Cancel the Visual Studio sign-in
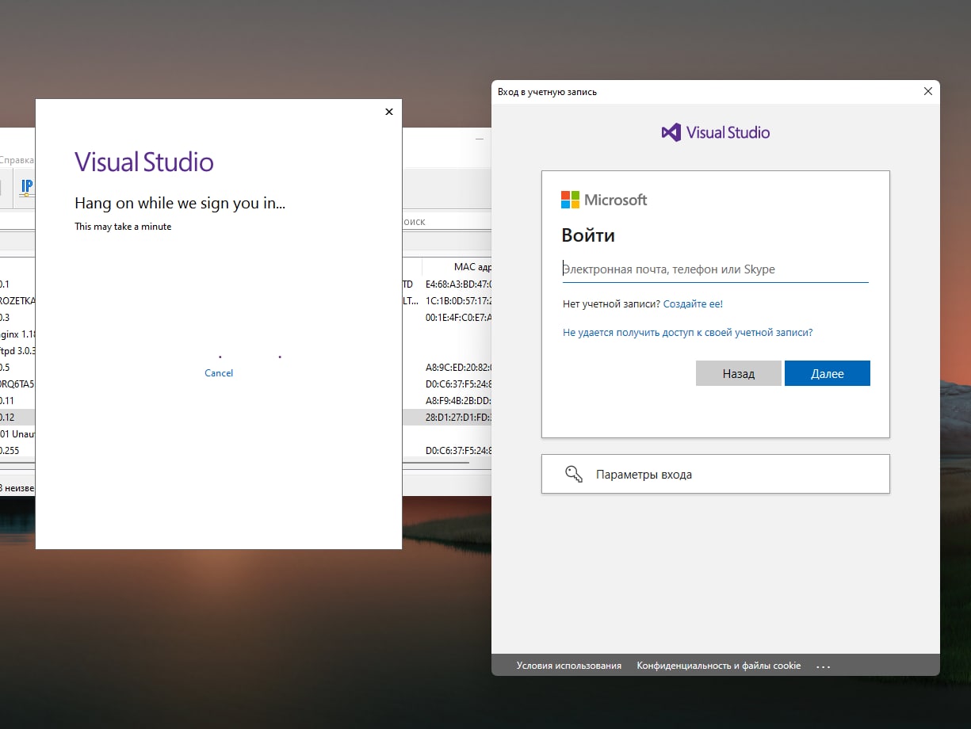The width and height of the screenshot is (971, 729). coord(219,373)
